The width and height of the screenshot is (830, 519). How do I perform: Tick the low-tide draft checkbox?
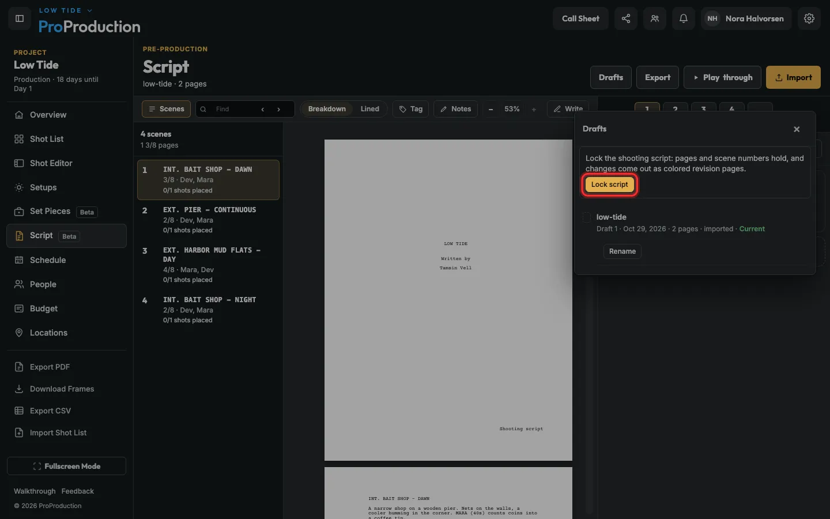click(x=587, y=217)
